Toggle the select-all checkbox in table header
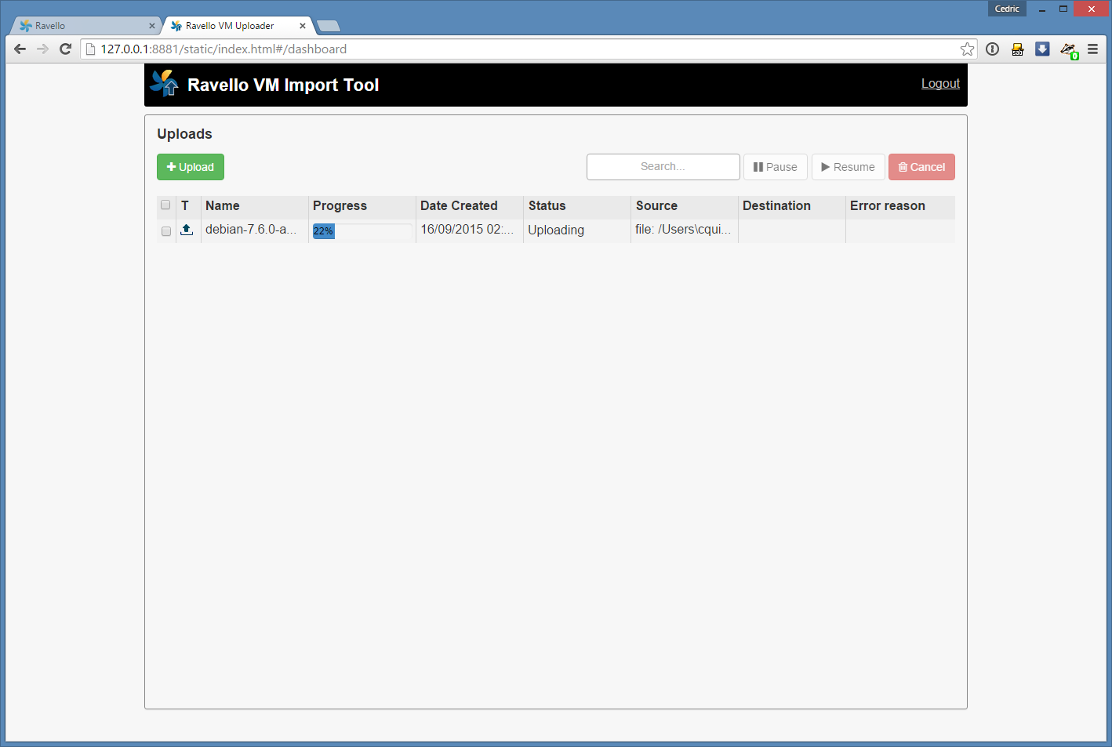The image size is (1112, 747). [x=165, y=205]
